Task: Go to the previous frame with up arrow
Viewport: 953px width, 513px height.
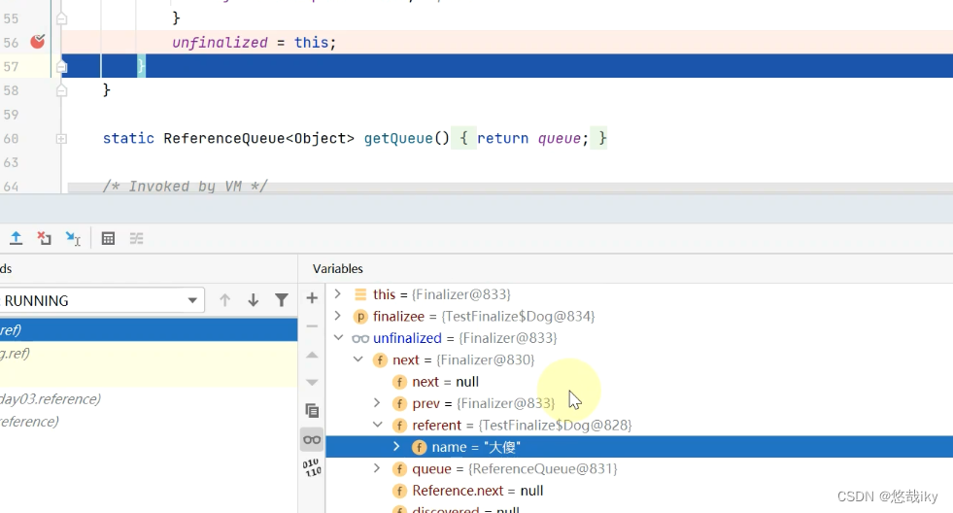Action: pos(224,300)
